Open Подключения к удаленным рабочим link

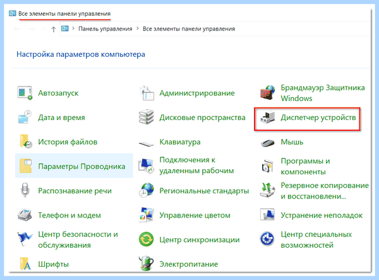[196, 165]
